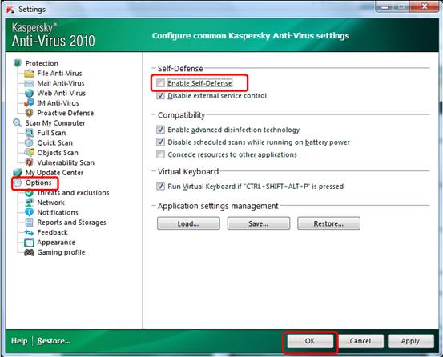Click the Feedback arrows icon
Screen dimensions: 443x357
[29, 232]
